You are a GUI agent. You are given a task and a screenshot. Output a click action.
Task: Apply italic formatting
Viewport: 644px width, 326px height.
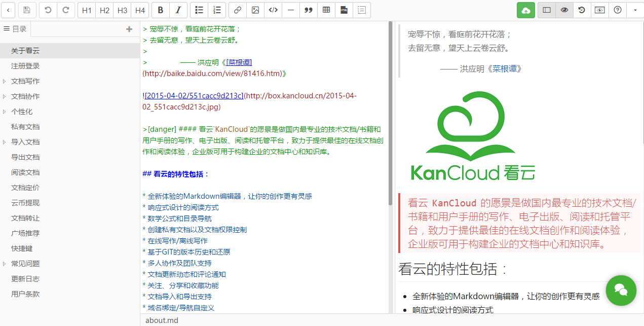click(178, 10)
